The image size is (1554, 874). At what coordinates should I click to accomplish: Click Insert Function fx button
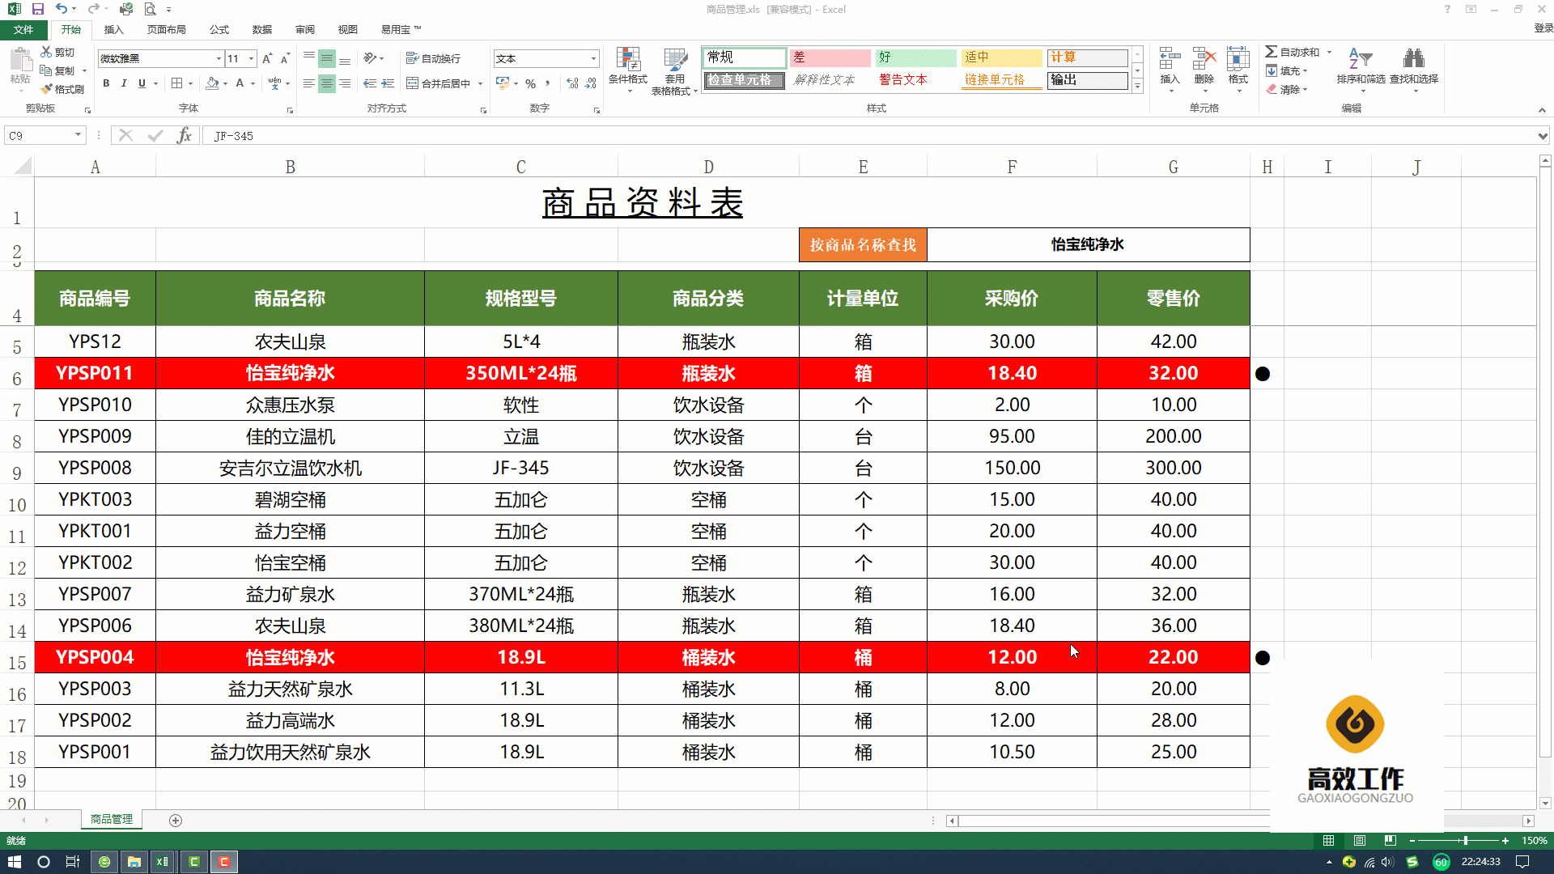point(184,136)
